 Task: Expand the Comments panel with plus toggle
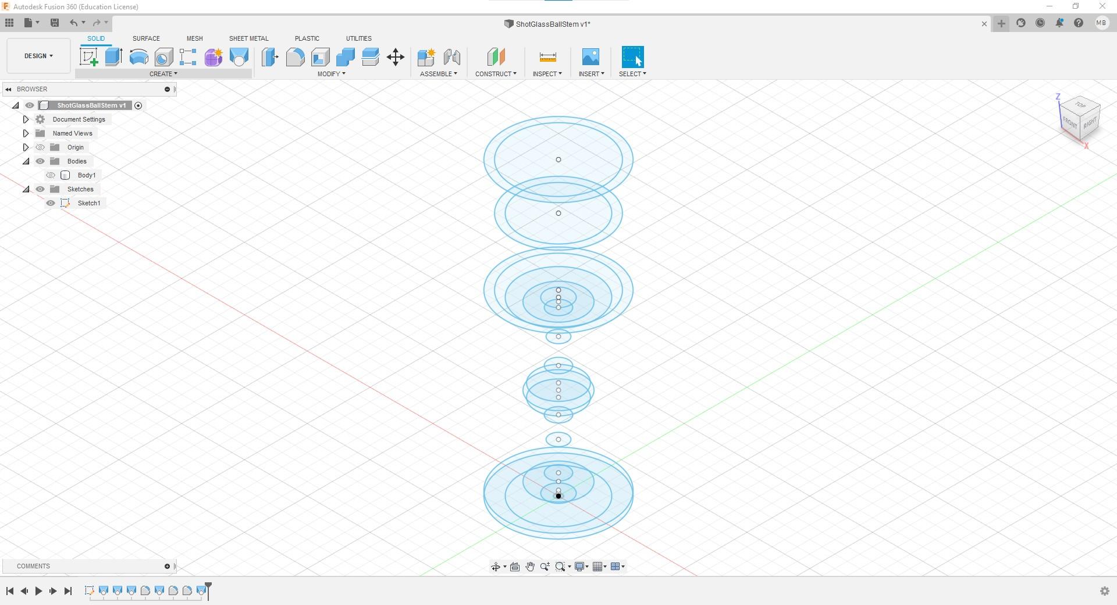click(x=167, y=566)
